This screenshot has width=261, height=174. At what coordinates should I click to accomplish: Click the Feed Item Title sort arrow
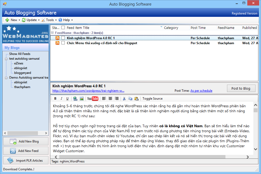point(161,27)
